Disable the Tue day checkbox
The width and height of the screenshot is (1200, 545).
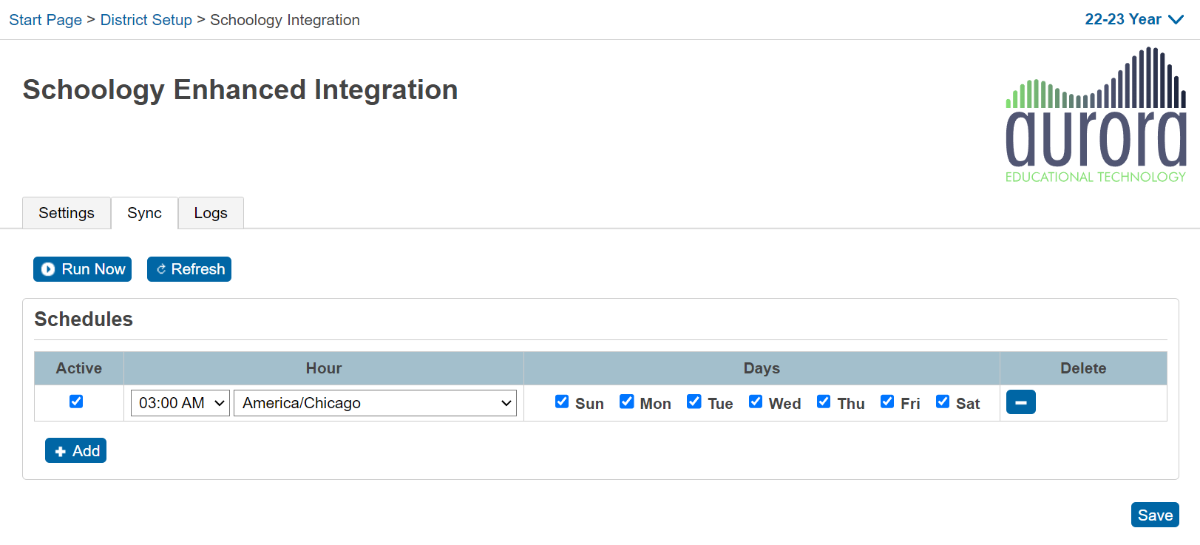coord(694,402)
